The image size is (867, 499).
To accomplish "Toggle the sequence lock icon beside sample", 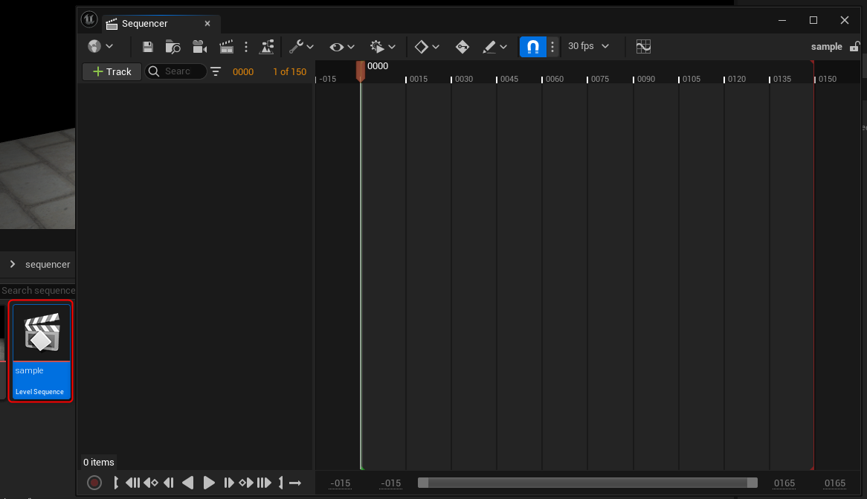I will pos(855,47).
